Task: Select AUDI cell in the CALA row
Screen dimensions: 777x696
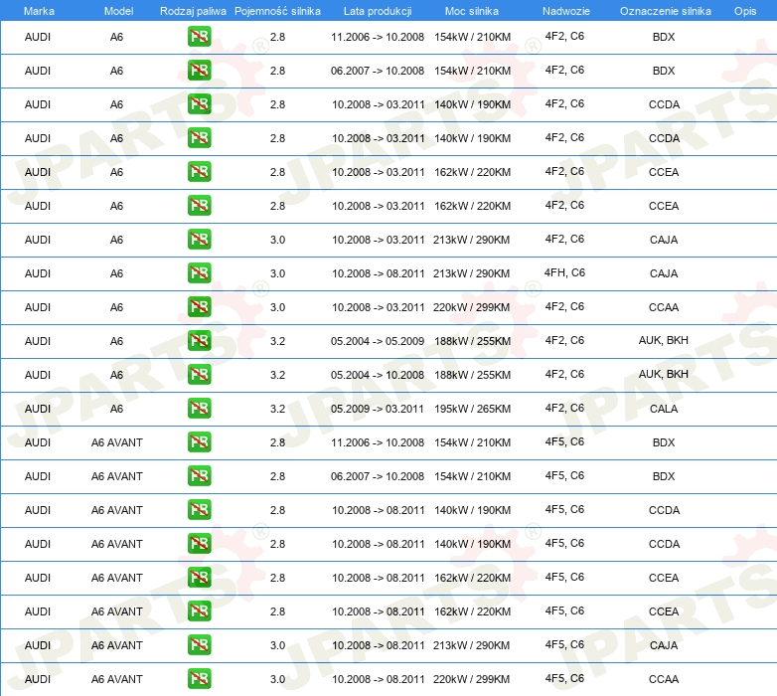Action: (x=38, y=409)
